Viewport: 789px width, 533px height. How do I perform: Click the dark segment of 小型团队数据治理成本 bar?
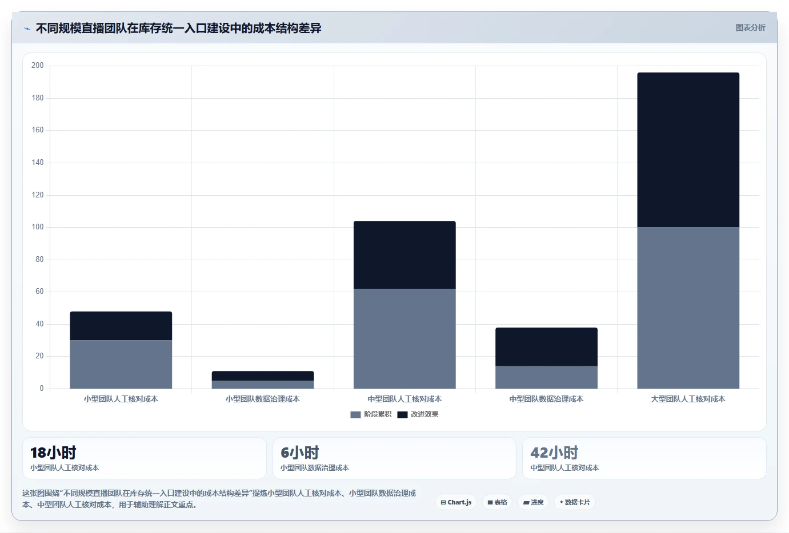[x=263, y=376]
